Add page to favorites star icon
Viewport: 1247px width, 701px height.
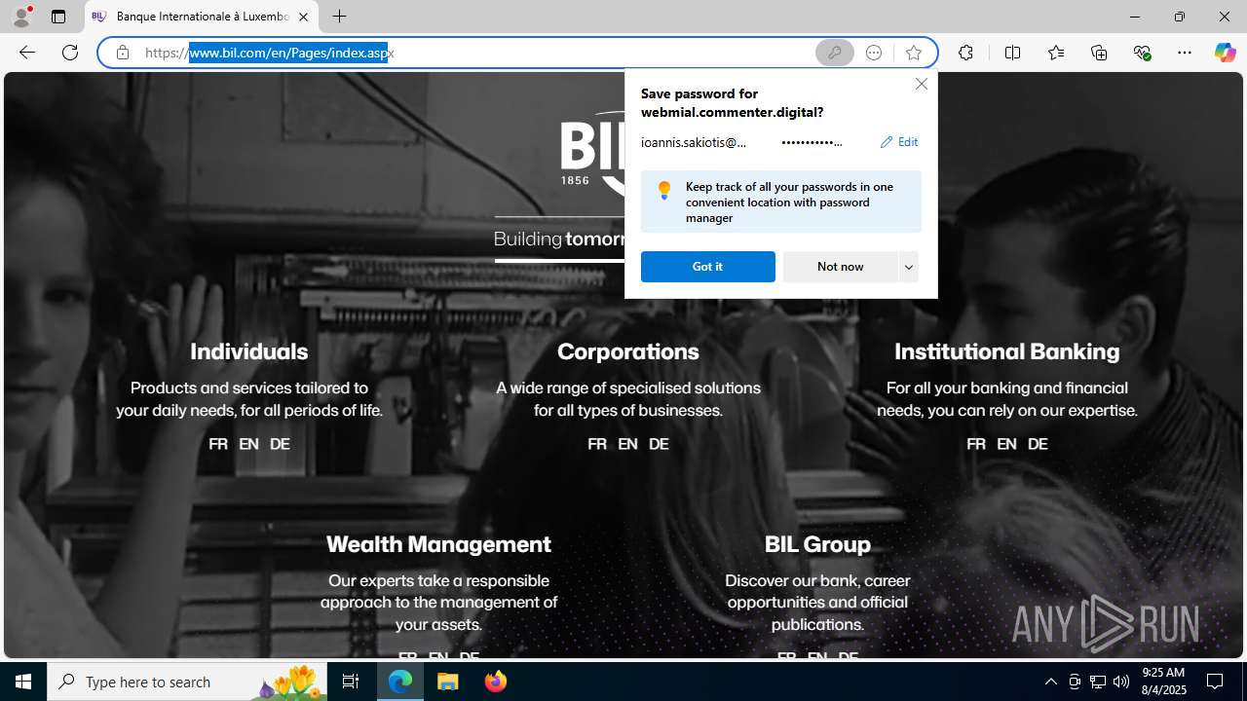[913, 53]
